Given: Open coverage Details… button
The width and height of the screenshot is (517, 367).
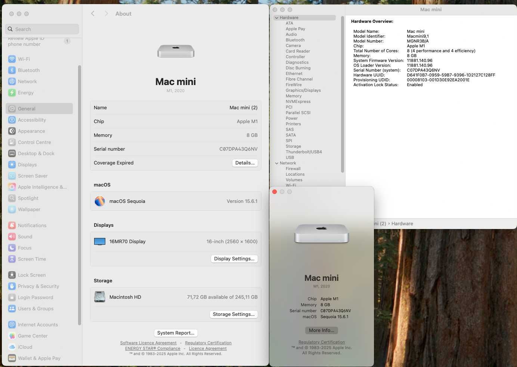Looking at the screenshot, I should point(245,163).
